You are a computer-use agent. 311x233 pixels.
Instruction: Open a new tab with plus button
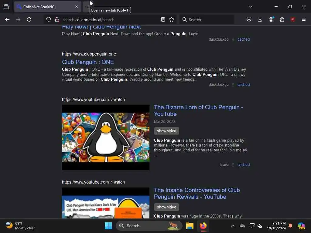click(87, 7)
